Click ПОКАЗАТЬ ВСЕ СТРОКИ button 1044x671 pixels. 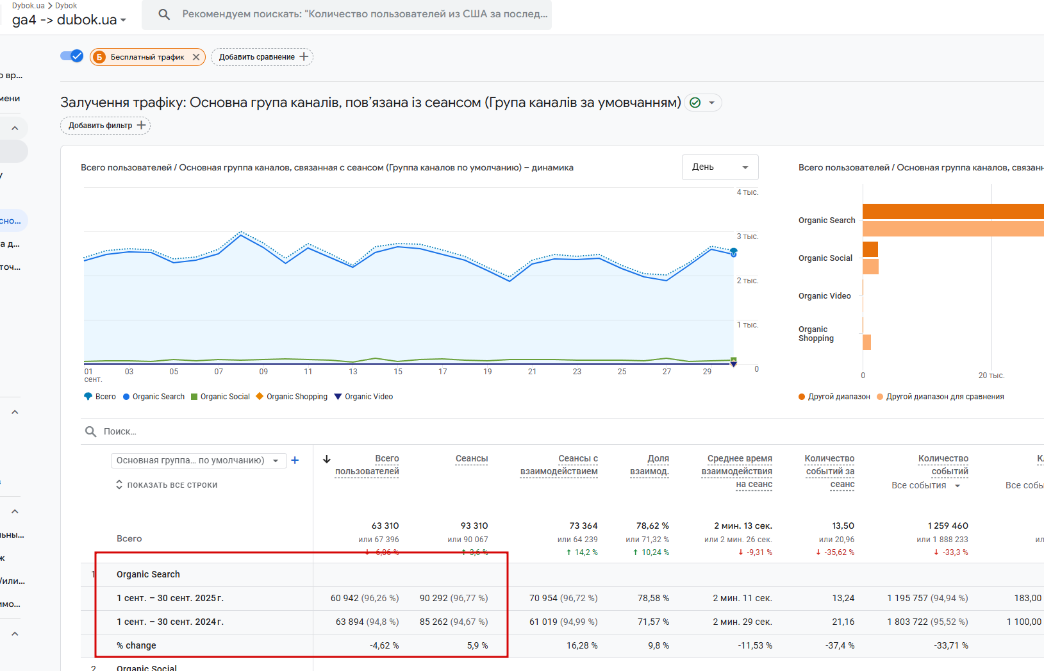click(167, 485)
